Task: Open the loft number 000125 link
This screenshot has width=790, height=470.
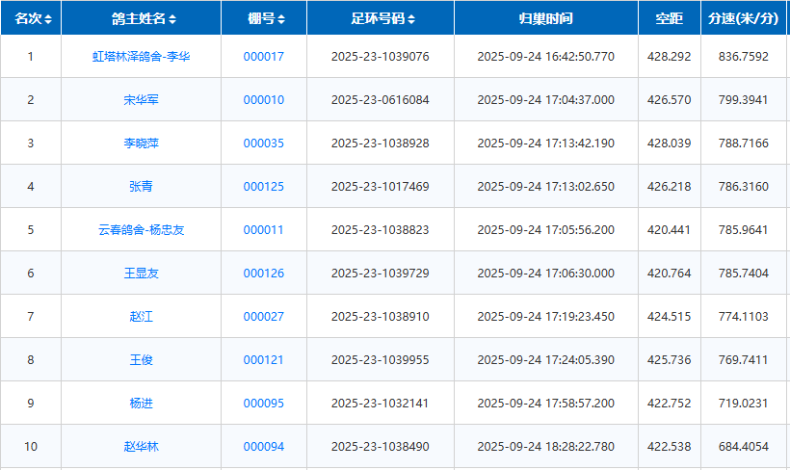Action: 263,187
